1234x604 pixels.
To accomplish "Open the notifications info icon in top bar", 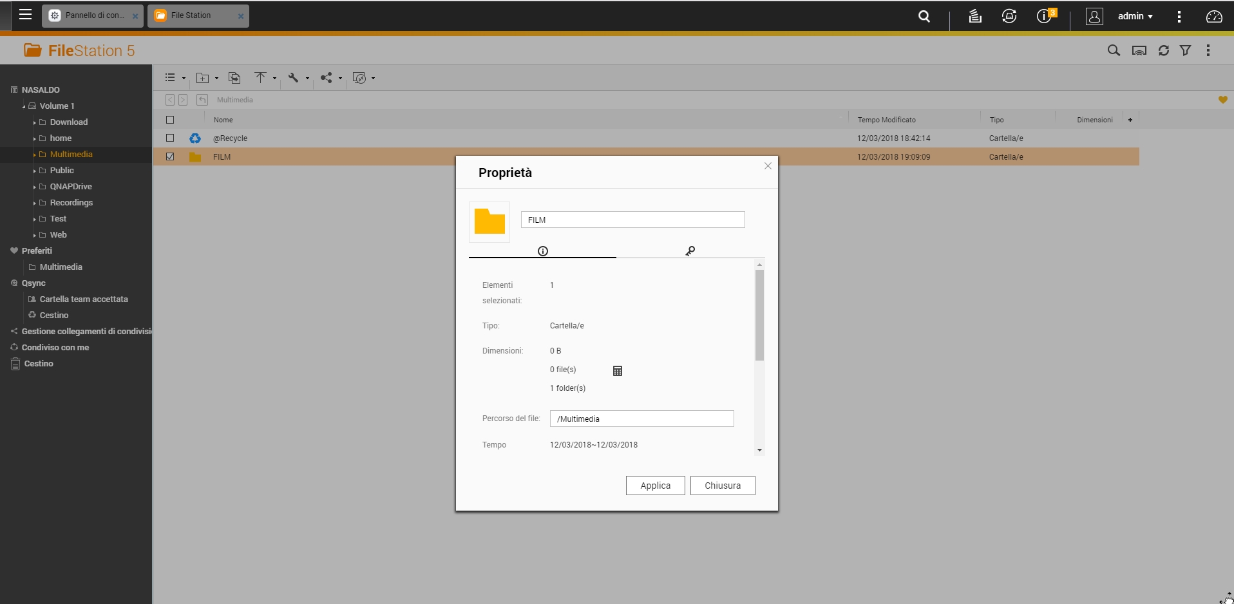I will [1044, 16].
